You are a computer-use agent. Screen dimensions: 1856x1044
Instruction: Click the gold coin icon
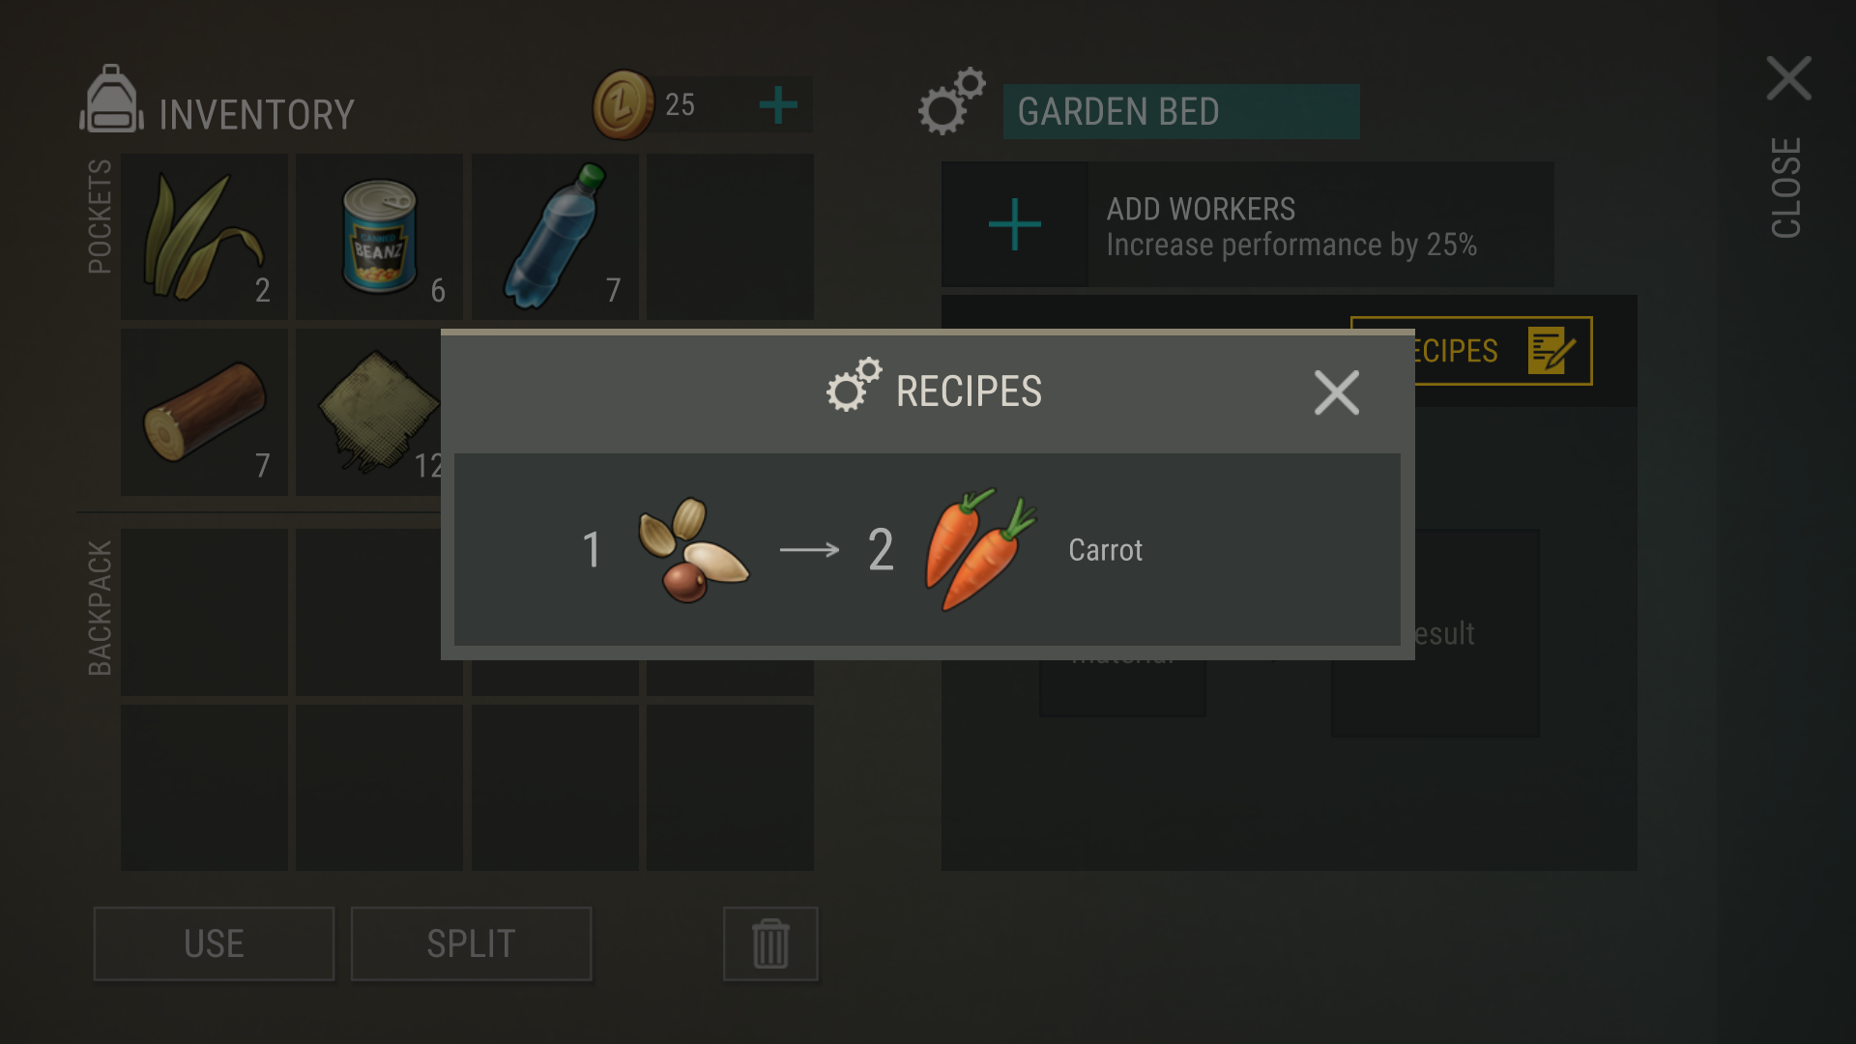click(x=623, y=104)
